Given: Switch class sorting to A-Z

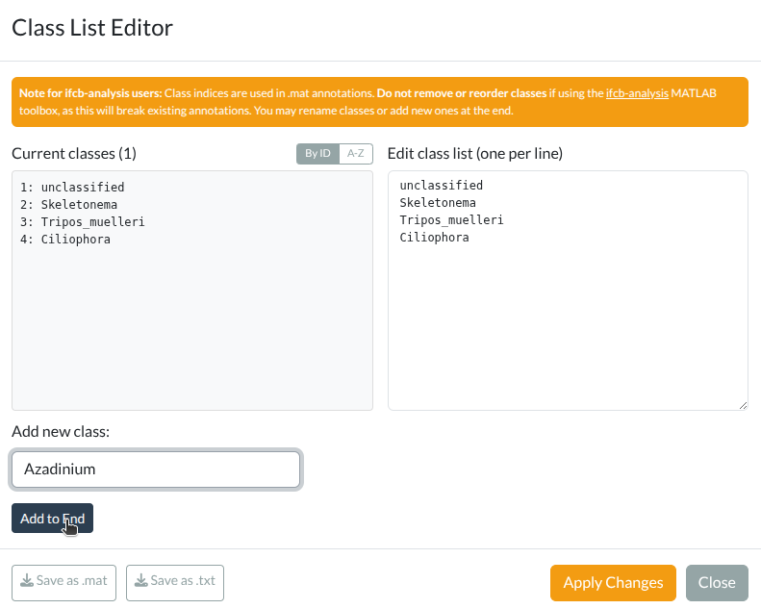Looking at the screenshot, I should tap(356, 154).
